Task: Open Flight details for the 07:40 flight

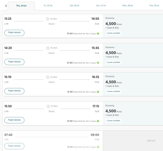Action: (x=15, y=146)
